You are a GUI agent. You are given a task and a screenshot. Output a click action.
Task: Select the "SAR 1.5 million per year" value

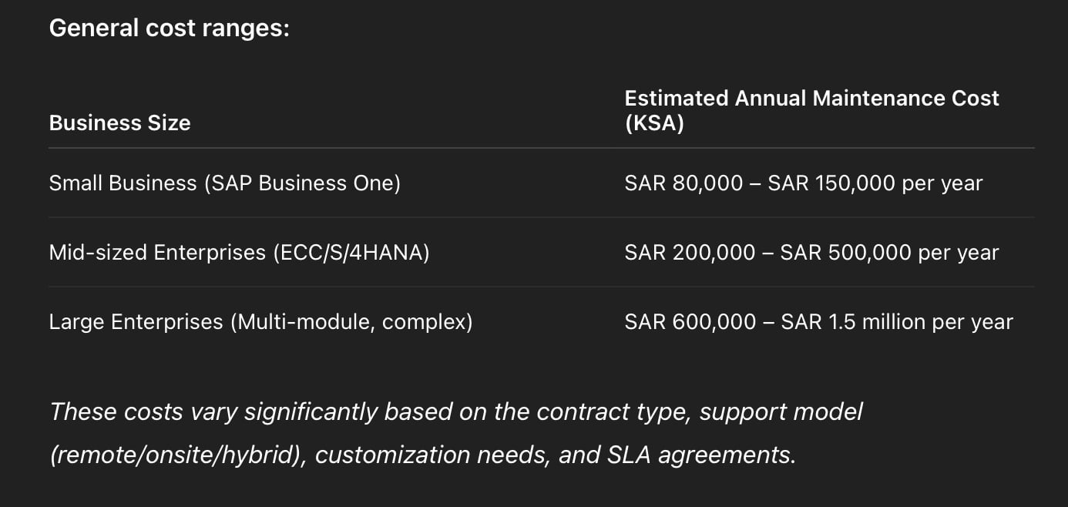pos(897,322)
